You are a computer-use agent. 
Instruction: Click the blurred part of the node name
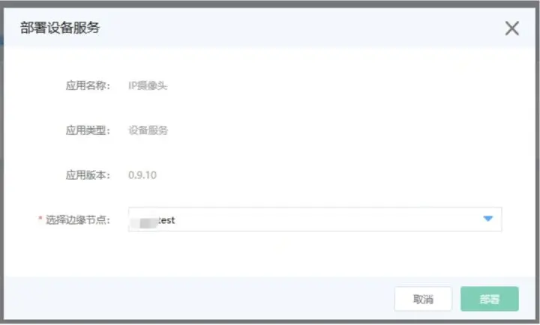click(x=144, y=221)
